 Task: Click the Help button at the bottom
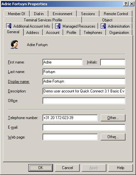coord(121,168)
